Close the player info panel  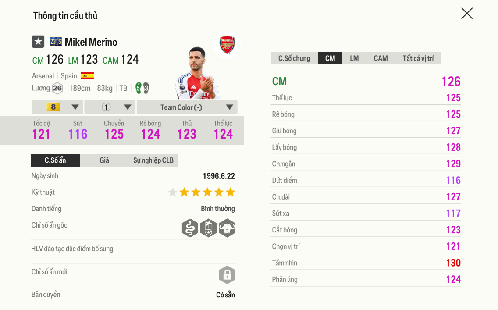click(467, 14)
